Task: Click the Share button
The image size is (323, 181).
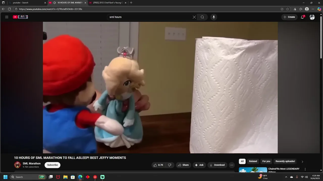Action: tap(183, 165)
